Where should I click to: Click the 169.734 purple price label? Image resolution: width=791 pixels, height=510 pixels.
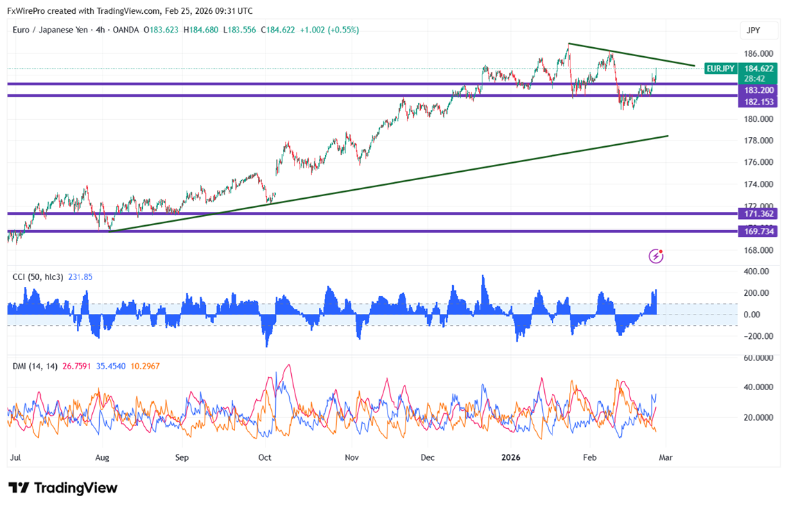coord(758,231)
